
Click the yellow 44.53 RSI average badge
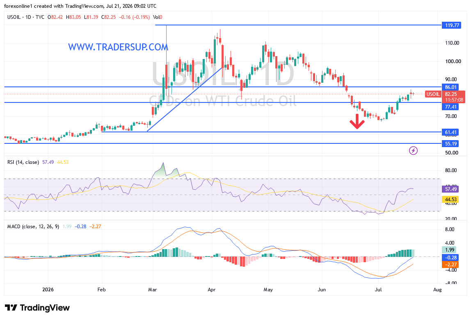click(450, 200)
